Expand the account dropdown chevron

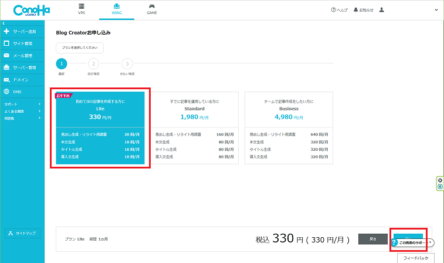(x=436, y=10)
